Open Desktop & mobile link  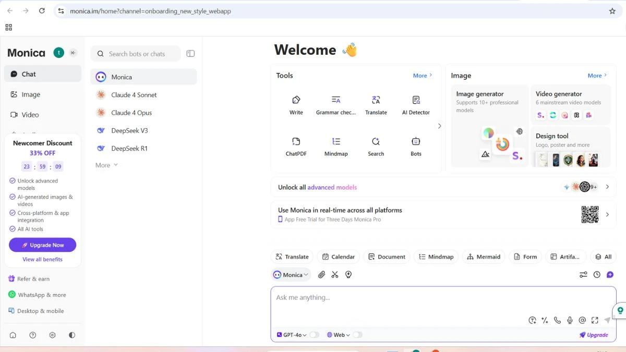pyautogui.click(x=36, y=311)
